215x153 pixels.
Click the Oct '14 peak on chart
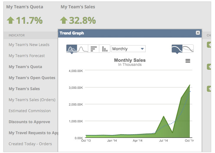pos(190,85)
